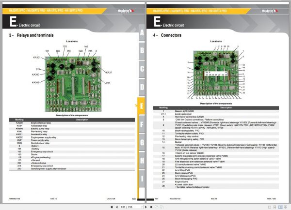Click 'Electric circuit' title on left page

29,25
